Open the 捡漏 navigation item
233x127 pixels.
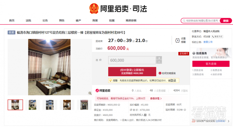(112, 20)
